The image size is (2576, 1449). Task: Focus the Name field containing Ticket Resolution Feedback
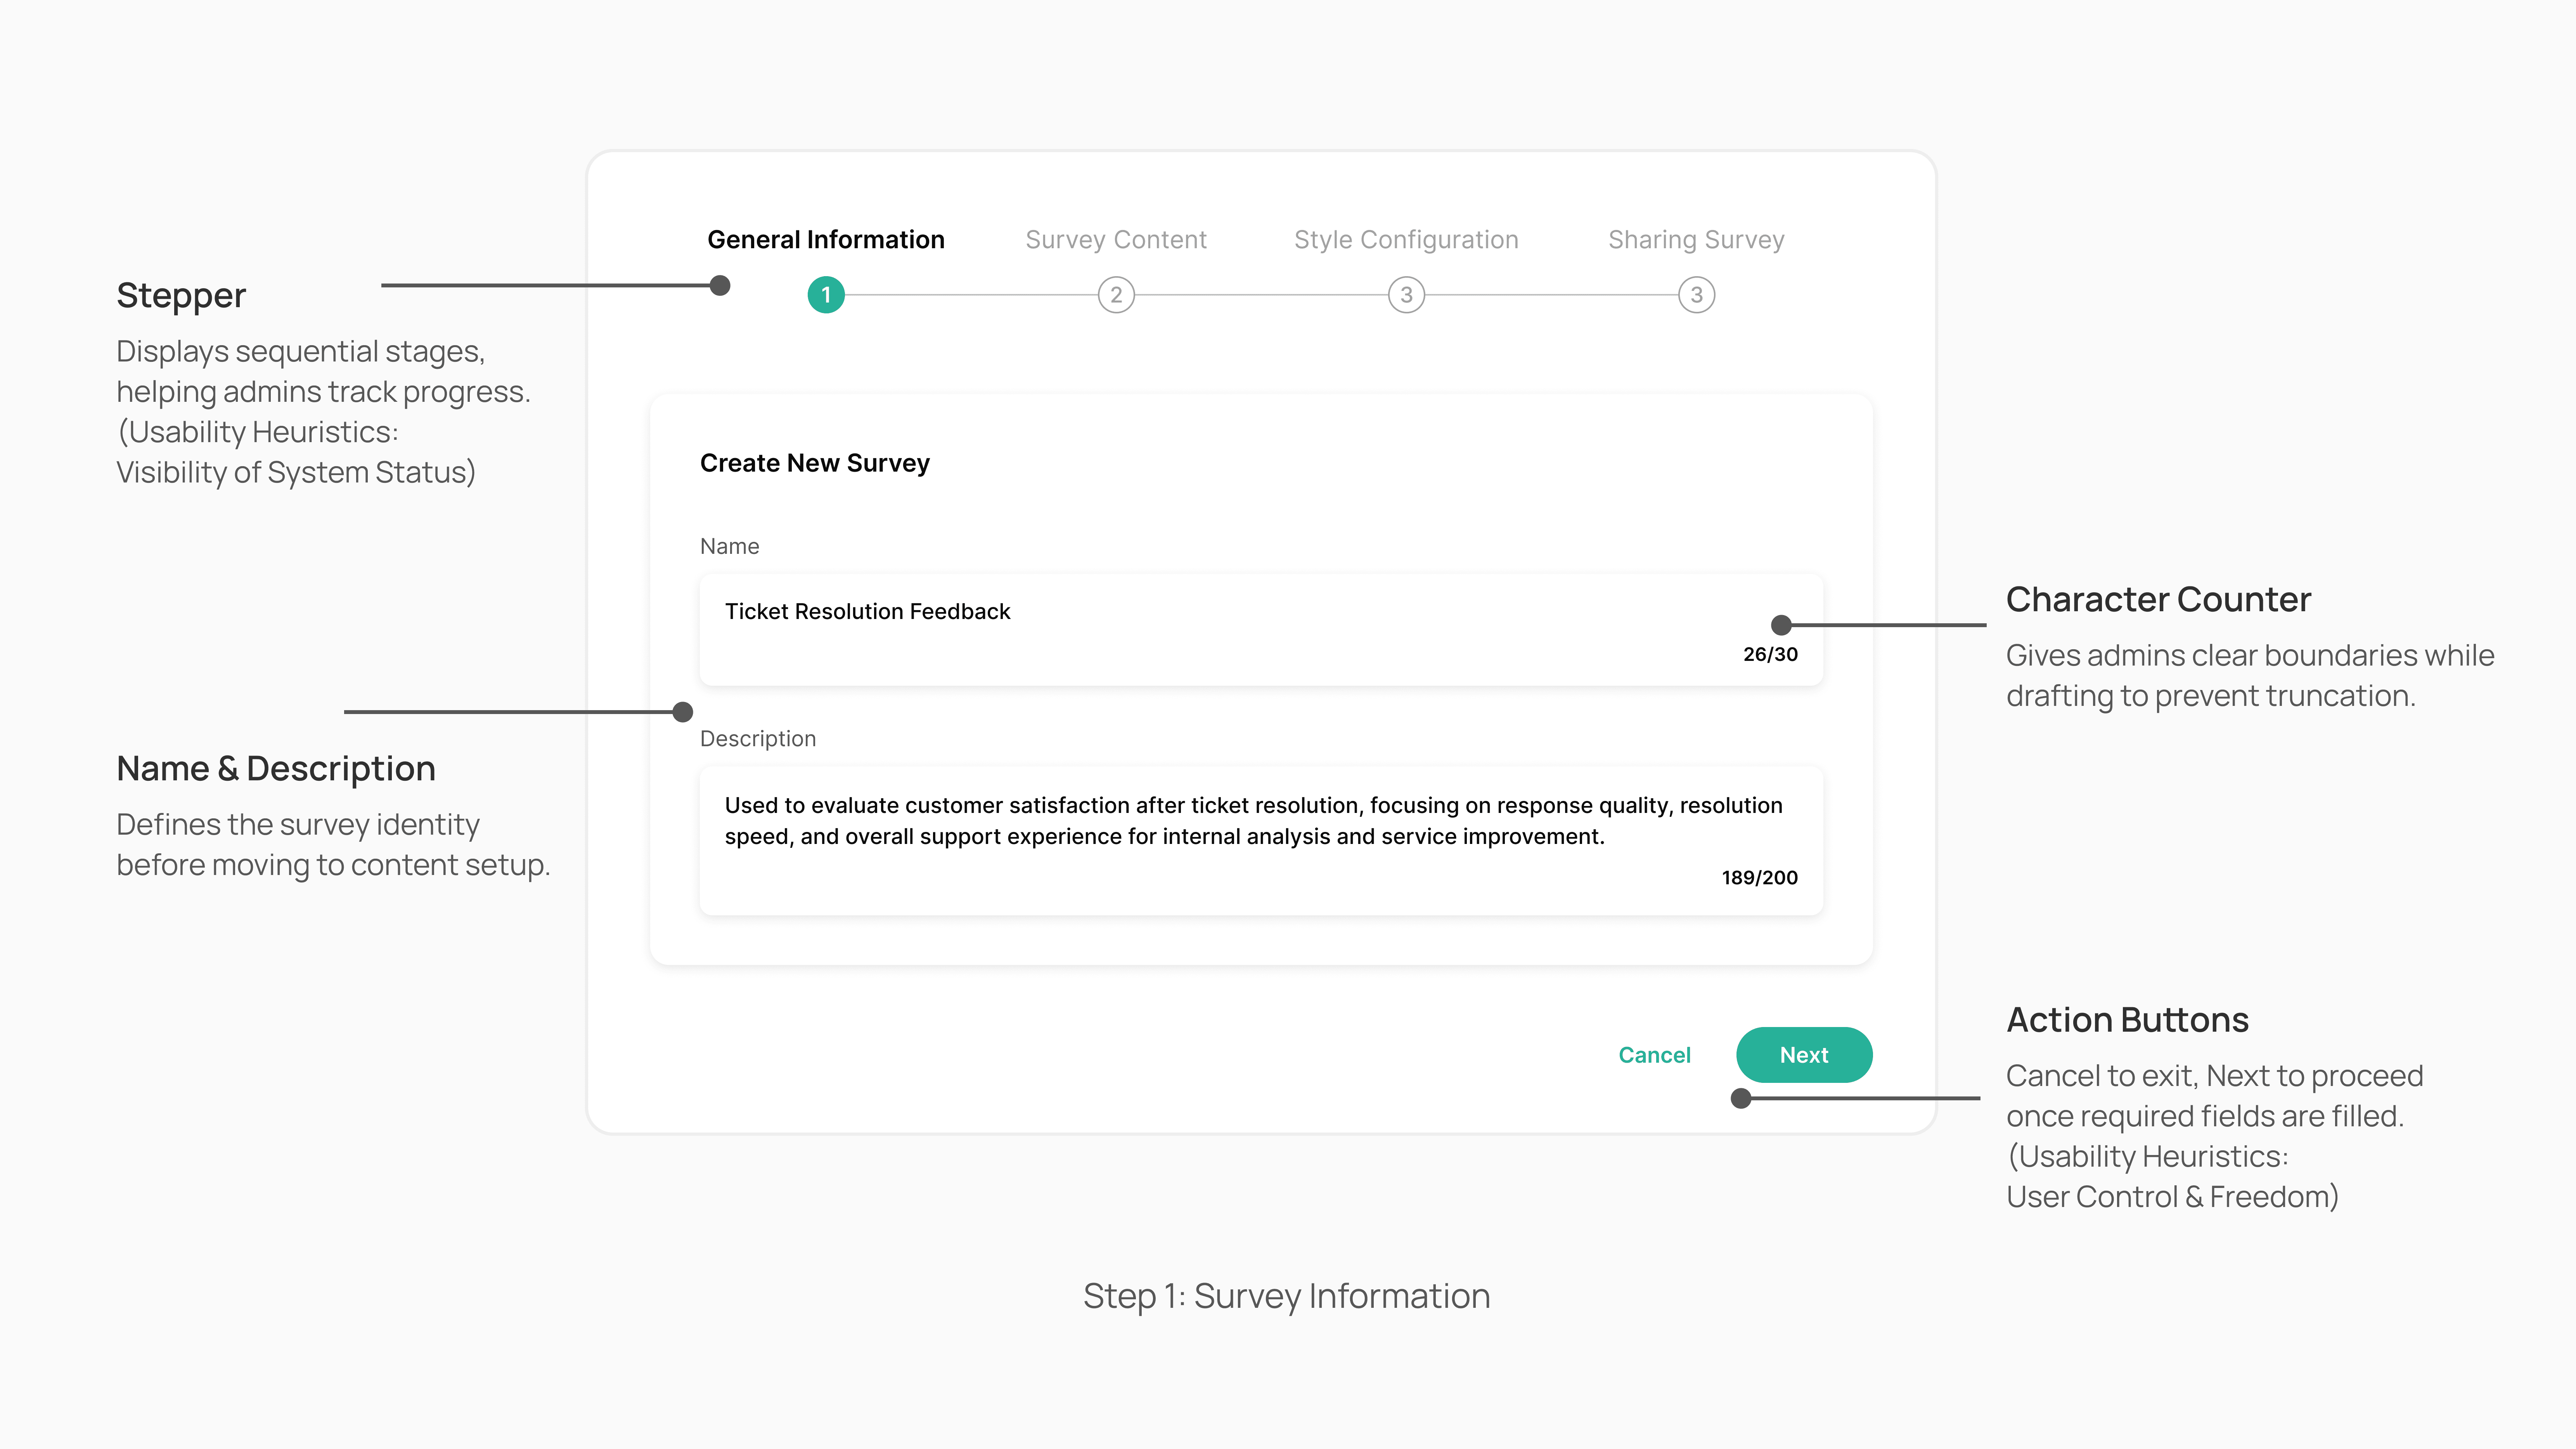pos(1261,630)
